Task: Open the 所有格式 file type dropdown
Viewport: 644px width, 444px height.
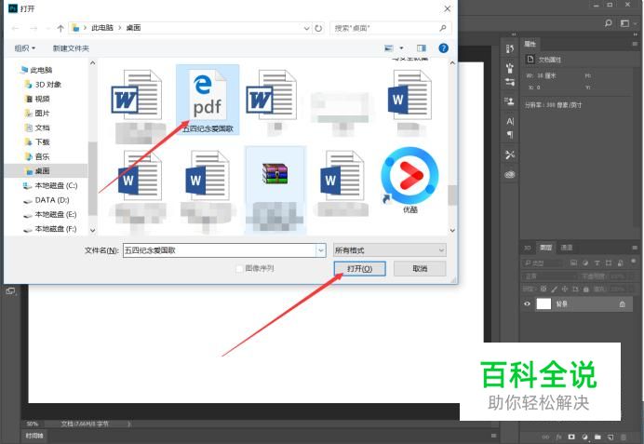Action: tap(389, 250)
